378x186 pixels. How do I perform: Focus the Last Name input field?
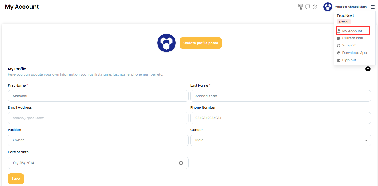tap(281, 96)
